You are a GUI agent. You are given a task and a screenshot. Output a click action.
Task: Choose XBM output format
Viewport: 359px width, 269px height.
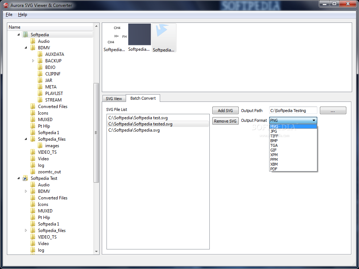(293, 164)
